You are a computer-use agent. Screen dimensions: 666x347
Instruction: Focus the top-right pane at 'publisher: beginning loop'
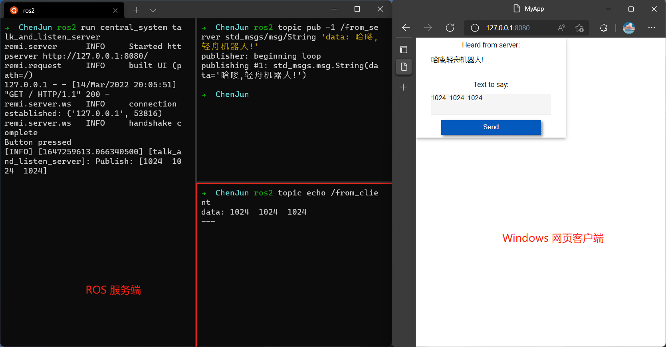coord(261,56)
